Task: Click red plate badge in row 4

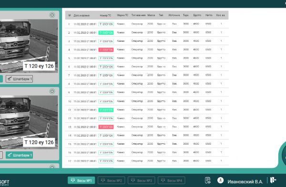Action: [106, 49]
